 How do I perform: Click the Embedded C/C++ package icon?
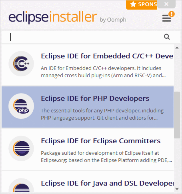(x=21, y=64)
